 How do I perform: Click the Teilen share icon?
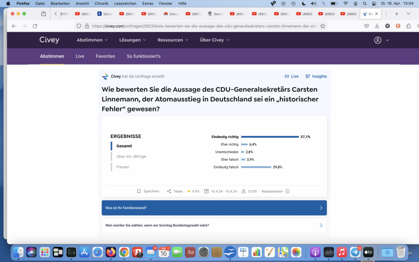click(x=169, y=191)
